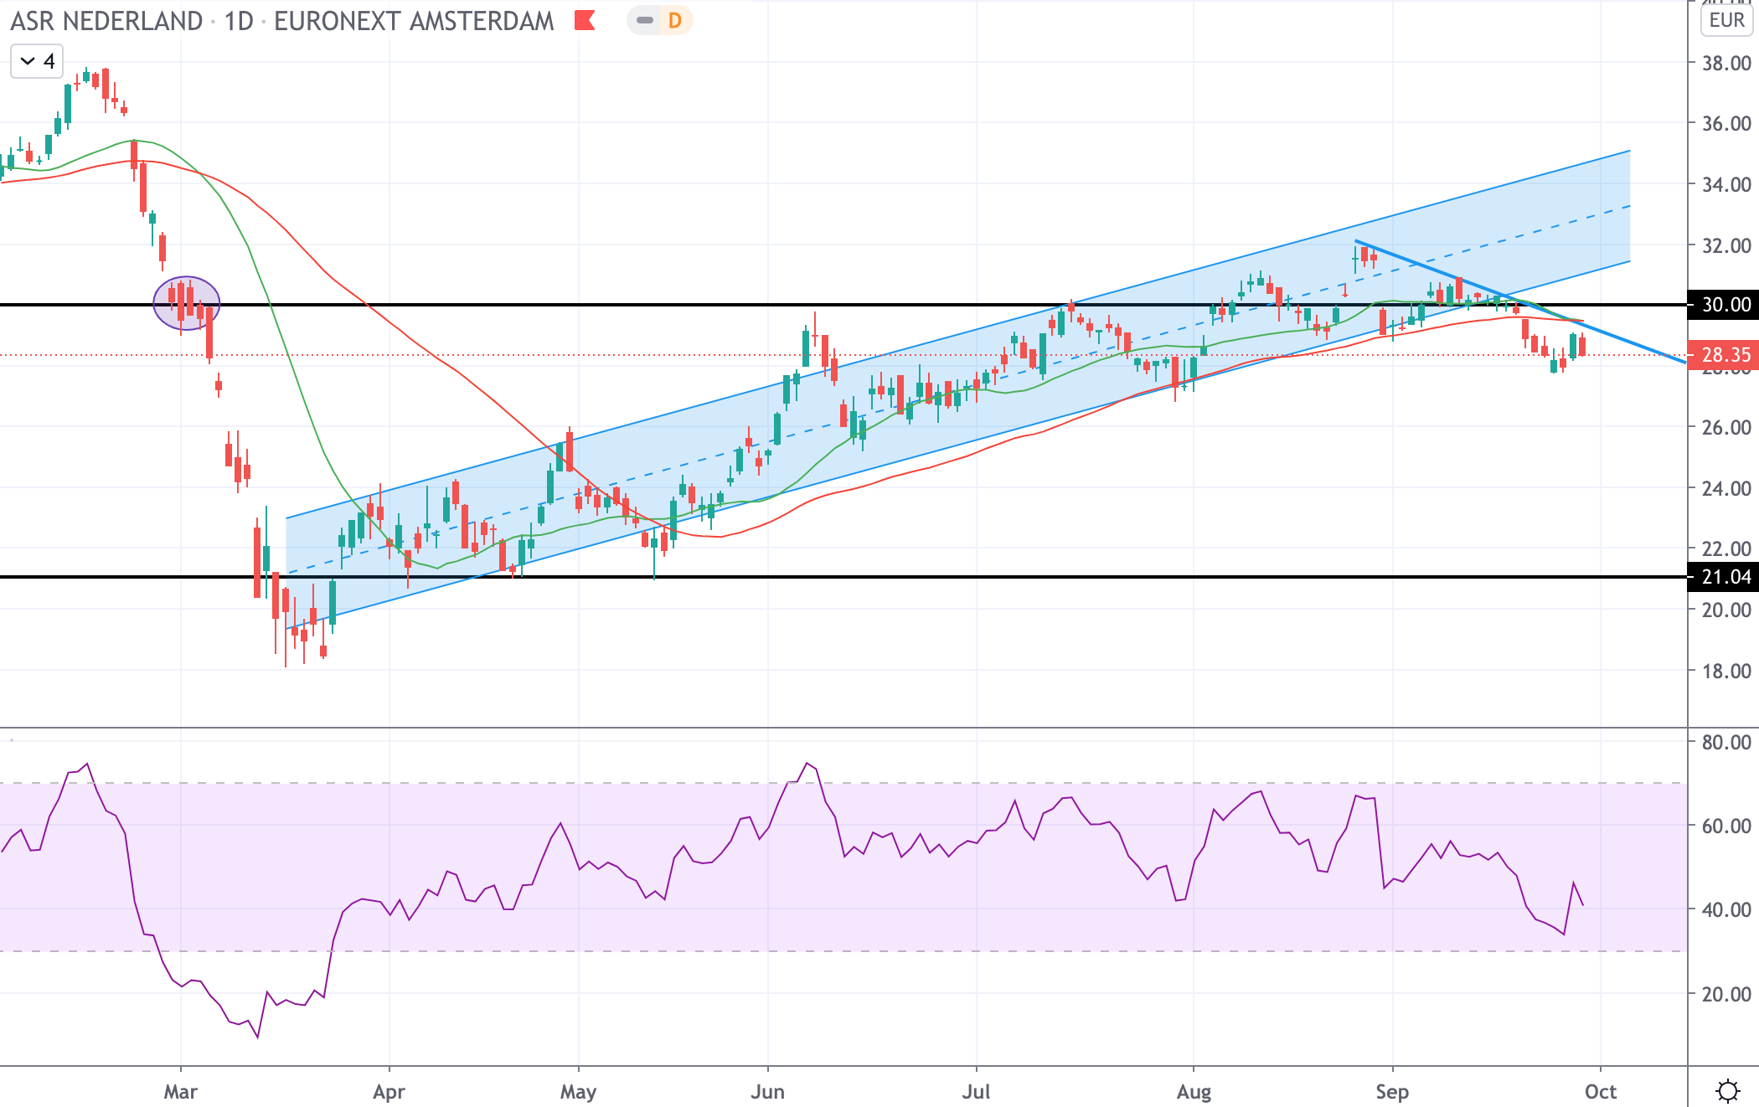1759x1107 pixels.
Task: Click the RSI 40.00 scale label
Action: coord(1726,909)
